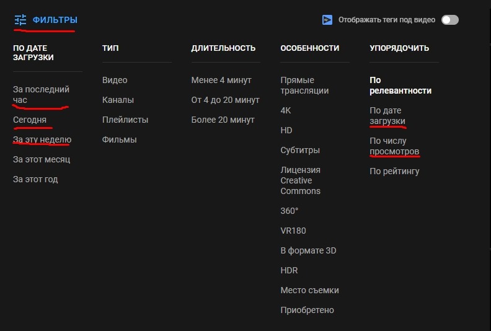Choose 'За эту неделю' filter
Image resolution: width=491 pixels, height=331 pixels.
pyautogui.click(x=42, y=139)
